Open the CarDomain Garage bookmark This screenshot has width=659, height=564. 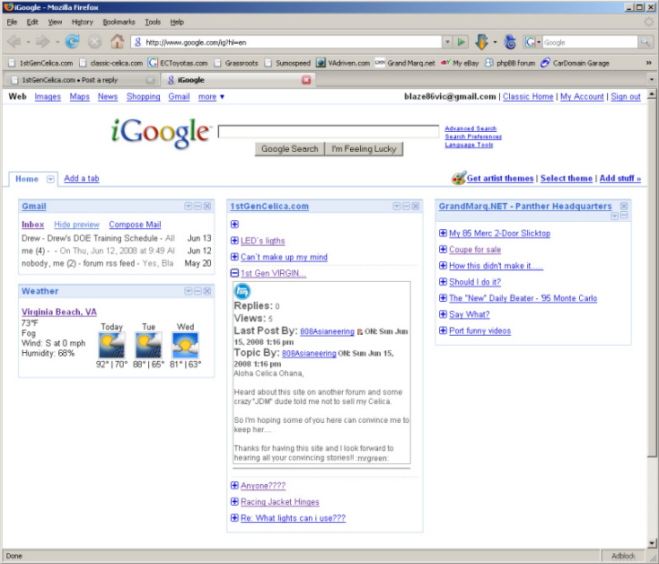pyautogui.click(x=574, y=63)
